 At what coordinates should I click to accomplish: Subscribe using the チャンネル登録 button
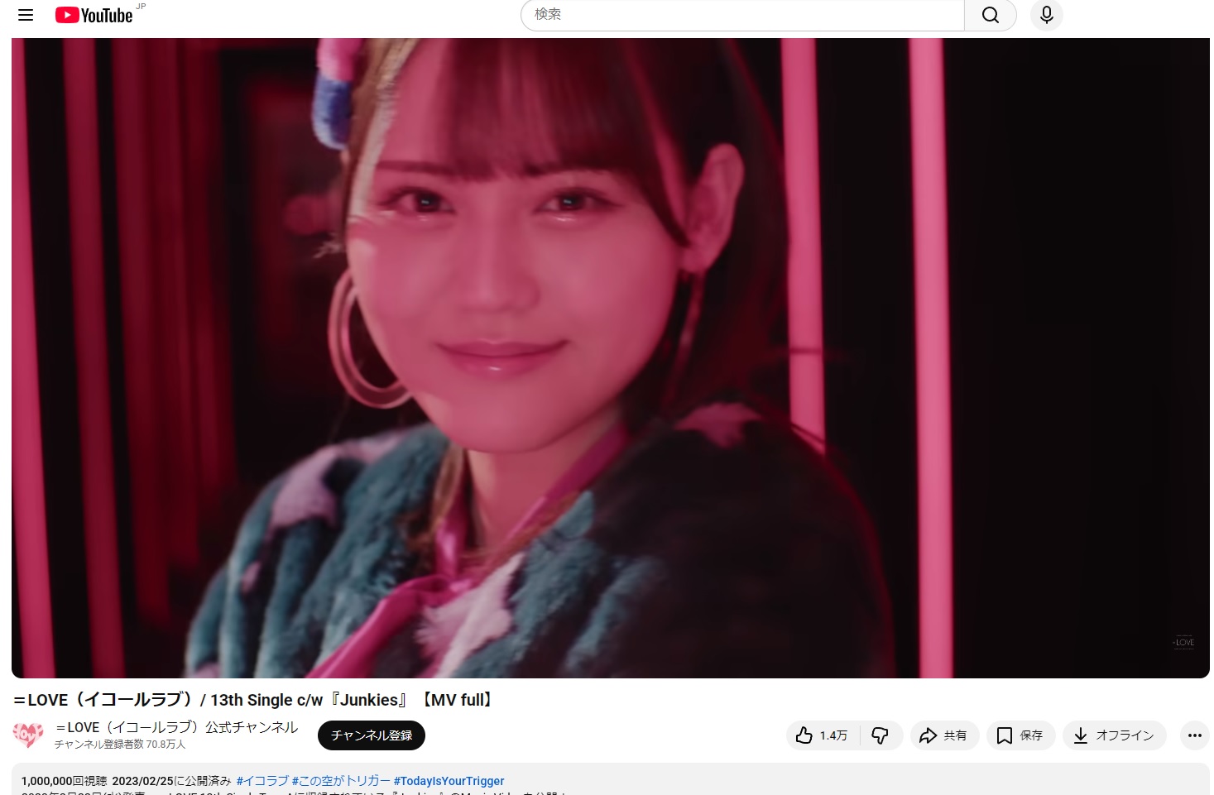[371, 735]
